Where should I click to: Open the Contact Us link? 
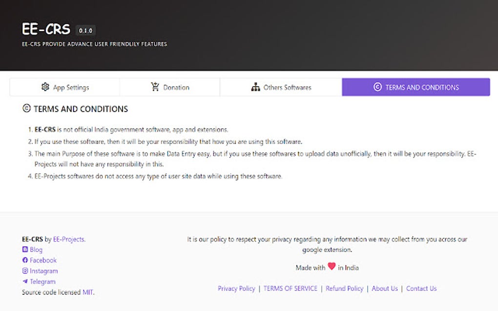tap(421, 288)
